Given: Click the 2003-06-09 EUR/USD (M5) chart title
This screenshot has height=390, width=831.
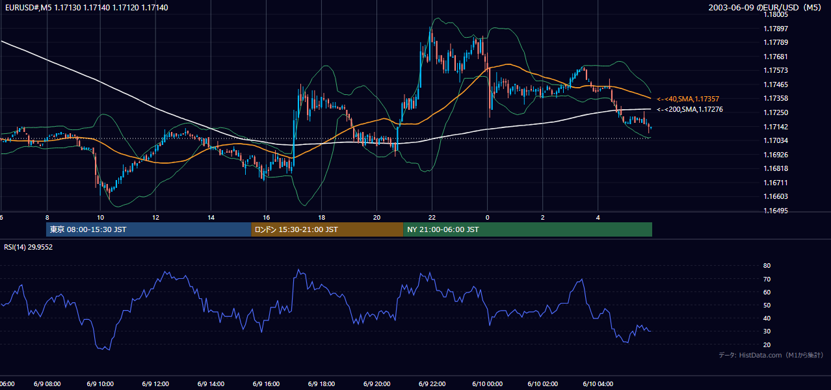Looking at the screenshot, I should coord(765,7).
